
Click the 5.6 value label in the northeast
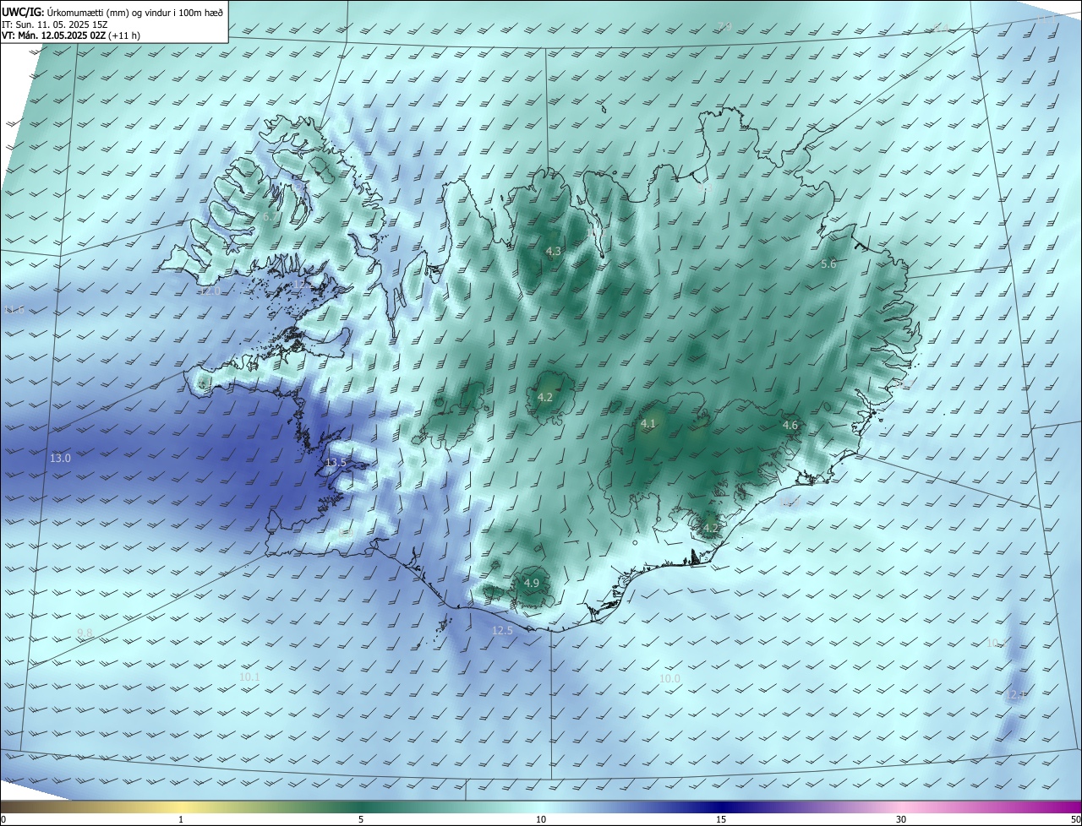click(x=828, y=264)
